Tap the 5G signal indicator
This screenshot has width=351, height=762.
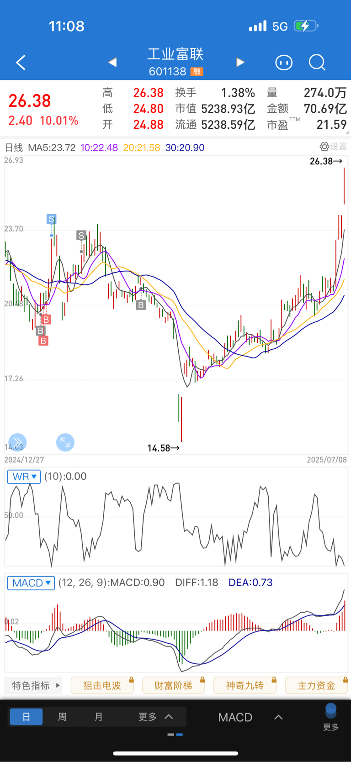[x=280, y=26]
